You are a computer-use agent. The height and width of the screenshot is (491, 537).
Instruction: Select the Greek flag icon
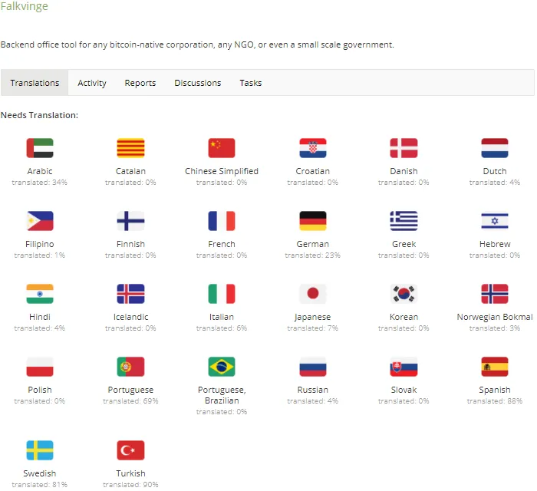coord(404,221)
